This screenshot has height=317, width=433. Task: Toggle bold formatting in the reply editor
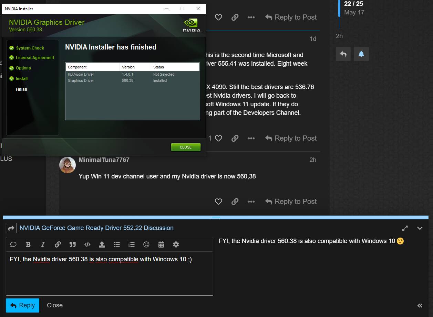point(28,244)
